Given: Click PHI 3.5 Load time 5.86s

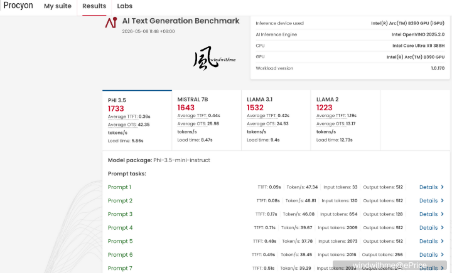Looking at the screenshot, I should click(126, 141).
